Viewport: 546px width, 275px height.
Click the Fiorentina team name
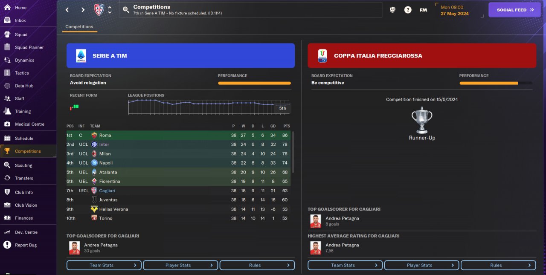point(110,181)
